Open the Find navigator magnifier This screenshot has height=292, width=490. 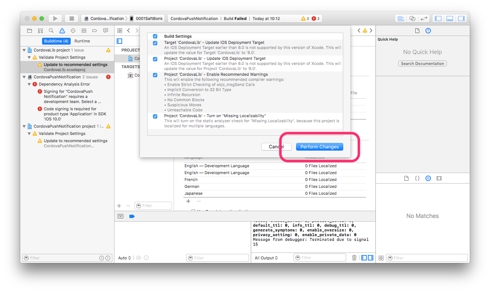click(51, 30)
